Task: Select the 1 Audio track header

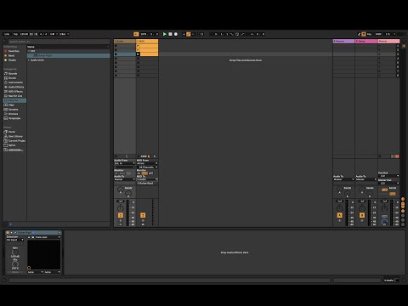Action: (125, 42)
